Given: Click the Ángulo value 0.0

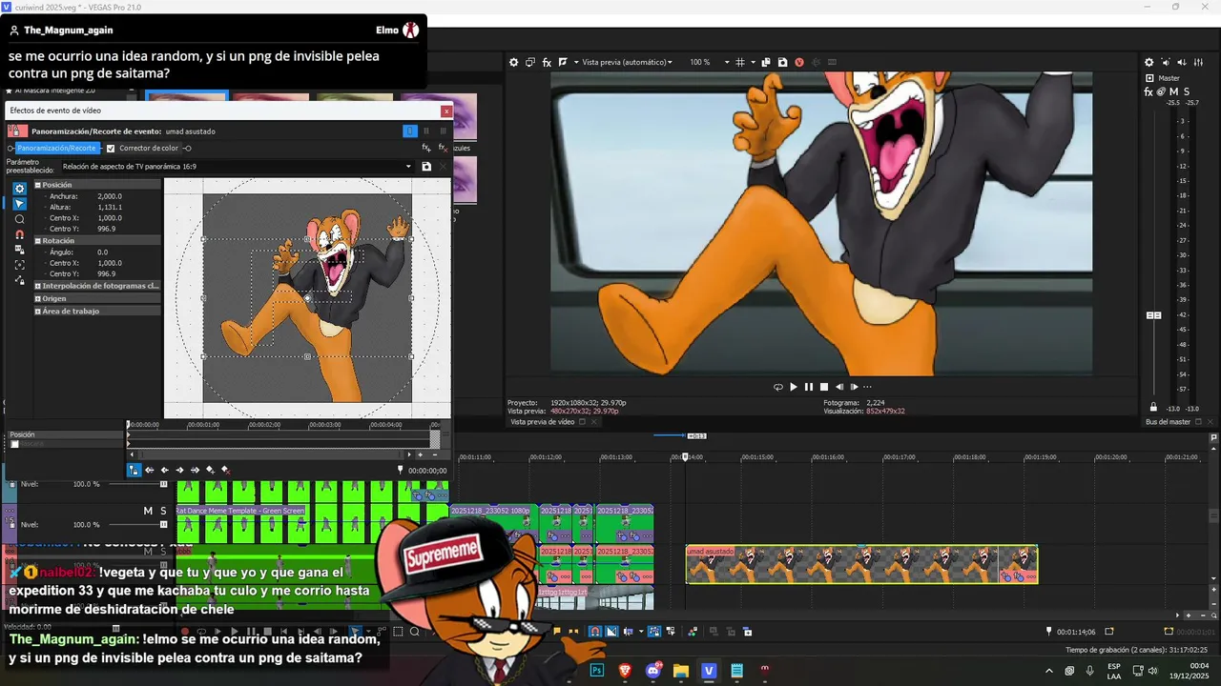Looking at the screenshot, I should click(102, 252).
